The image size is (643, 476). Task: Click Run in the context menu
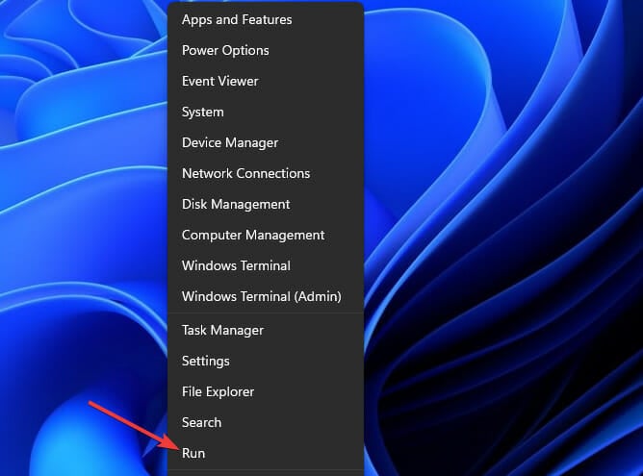pos(266,453)
